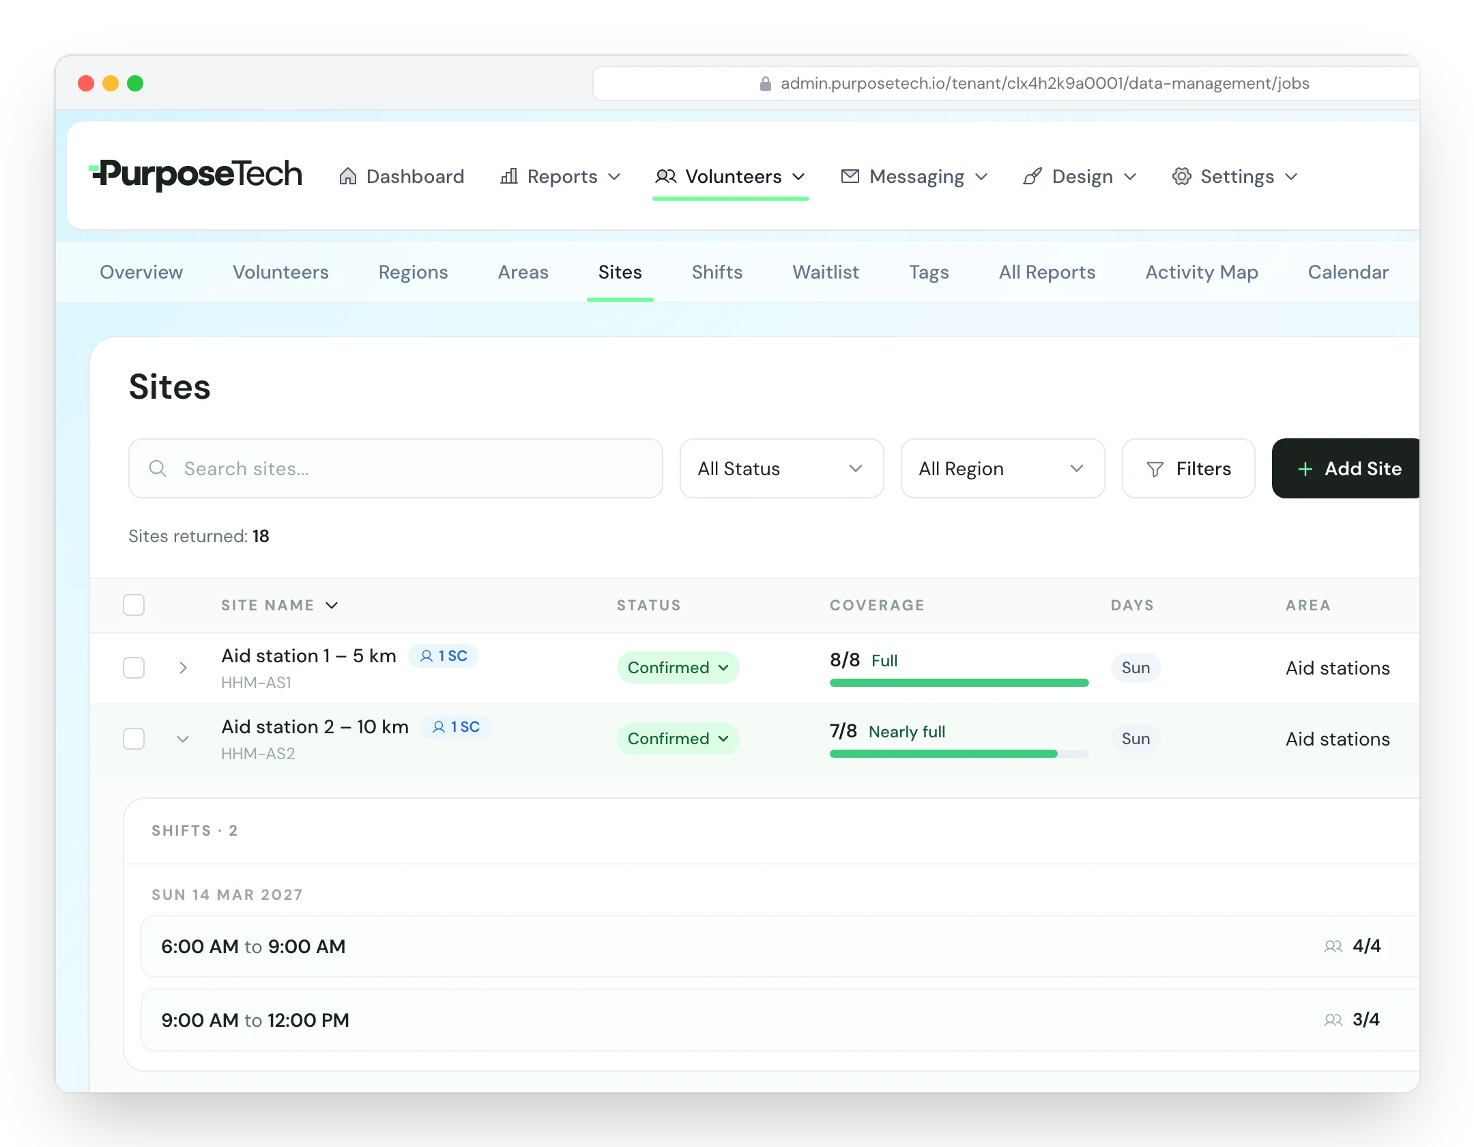Viewport: 1474px width, 1147px height.
Task: Open the 6:00 AM to 9:00 AM shift
Action: tap(780, 946)
